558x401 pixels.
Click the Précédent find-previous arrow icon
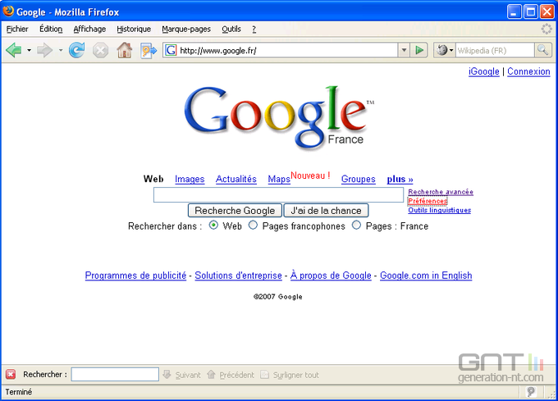[x=211, y=374]
